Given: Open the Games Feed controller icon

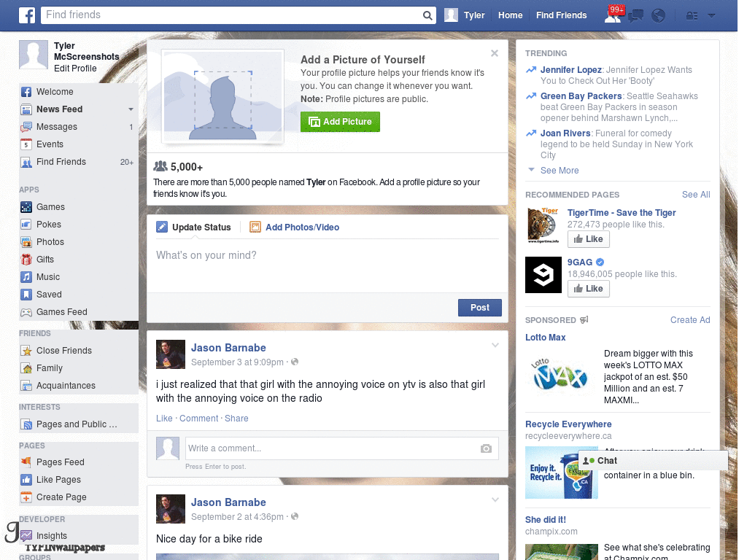Looking at the screenshot, I should (x=26, y=312).
